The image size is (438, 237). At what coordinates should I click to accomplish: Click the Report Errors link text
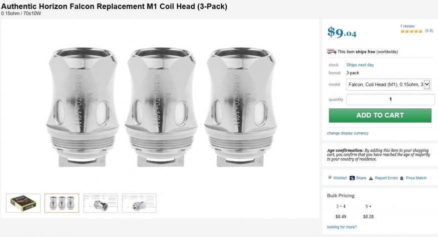[x=386, y=178]
